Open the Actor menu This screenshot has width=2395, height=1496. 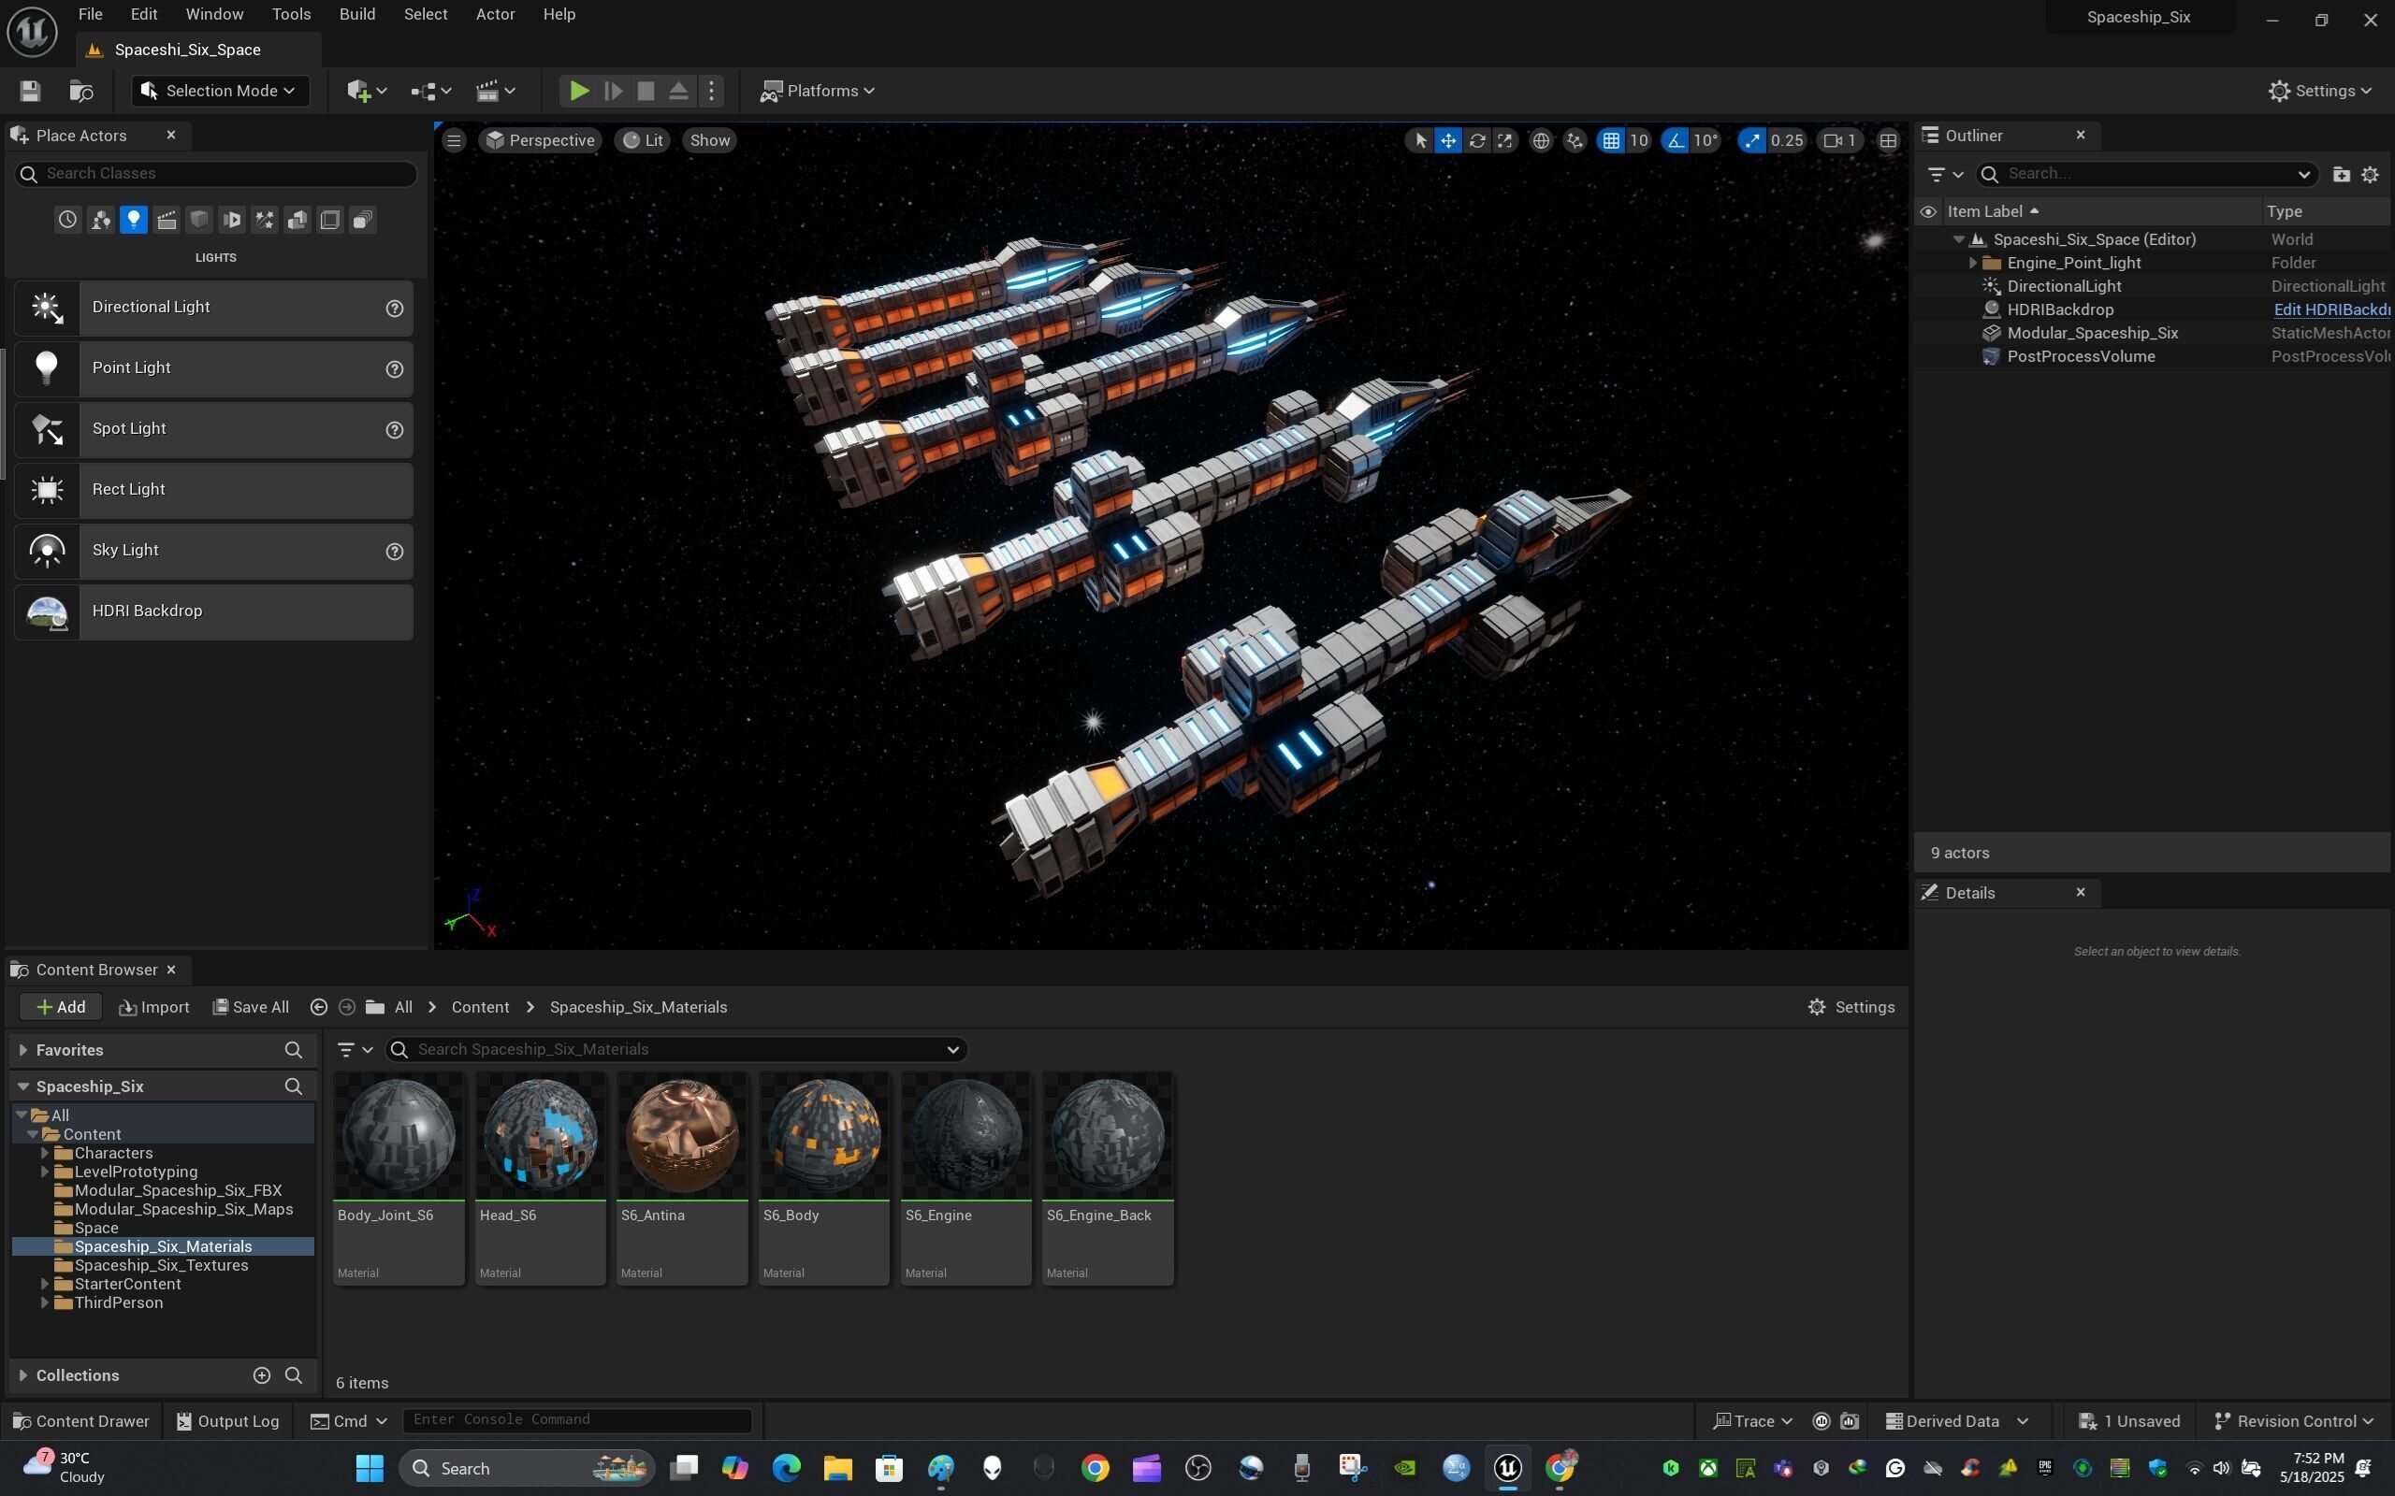point(495,15)
